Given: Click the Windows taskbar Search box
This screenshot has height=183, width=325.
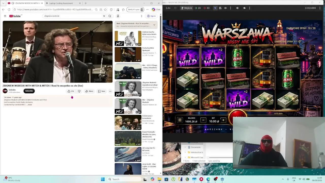Looking at the screenshot, I should pyautogui.click(x=124, y=179).
